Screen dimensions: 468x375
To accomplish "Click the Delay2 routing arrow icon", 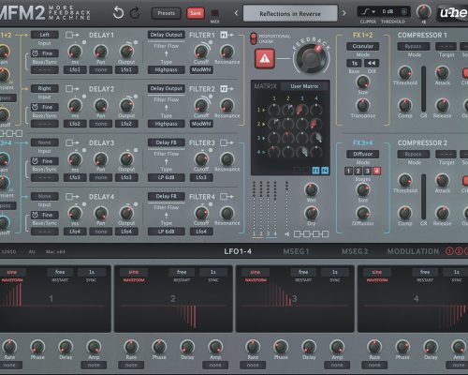I will tap(72, 89).
